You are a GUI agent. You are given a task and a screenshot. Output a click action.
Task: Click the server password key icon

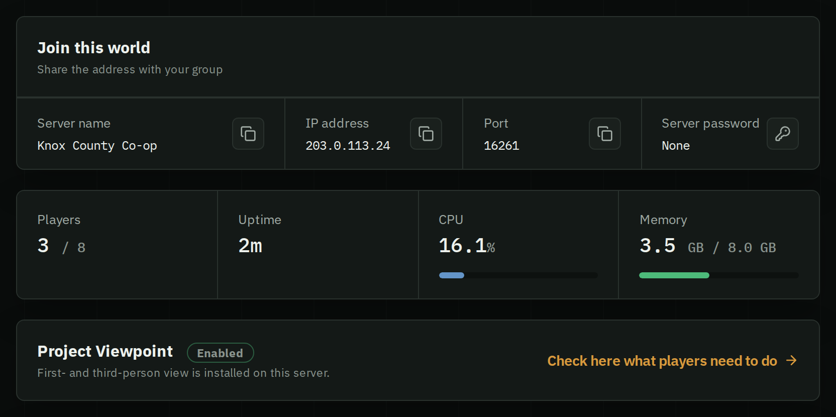click(783, 134)
